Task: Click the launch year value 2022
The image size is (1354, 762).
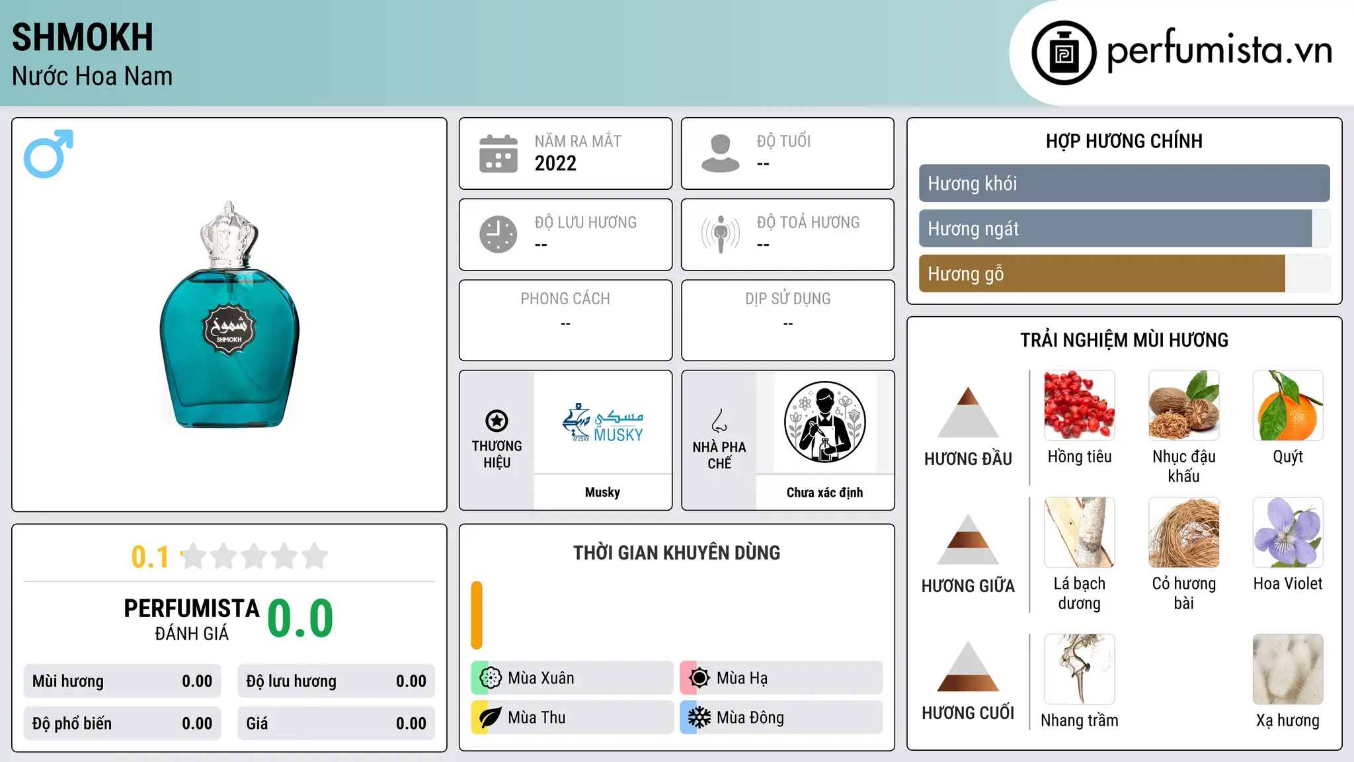Action: [x=555, y=163]
